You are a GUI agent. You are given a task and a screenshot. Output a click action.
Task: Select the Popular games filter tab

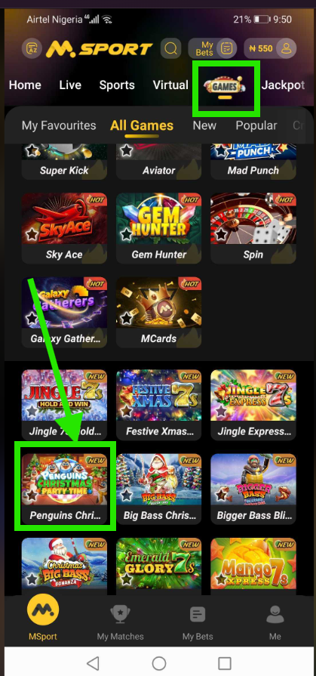coord(256,125)
